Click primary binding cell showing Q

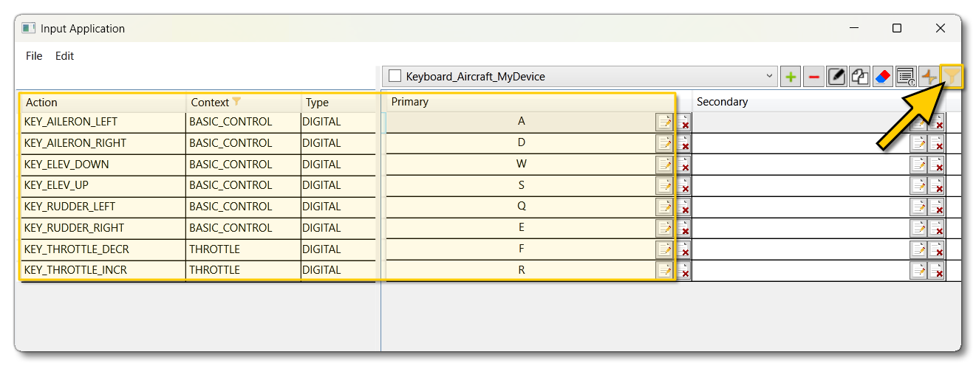[x=521, y=207]
